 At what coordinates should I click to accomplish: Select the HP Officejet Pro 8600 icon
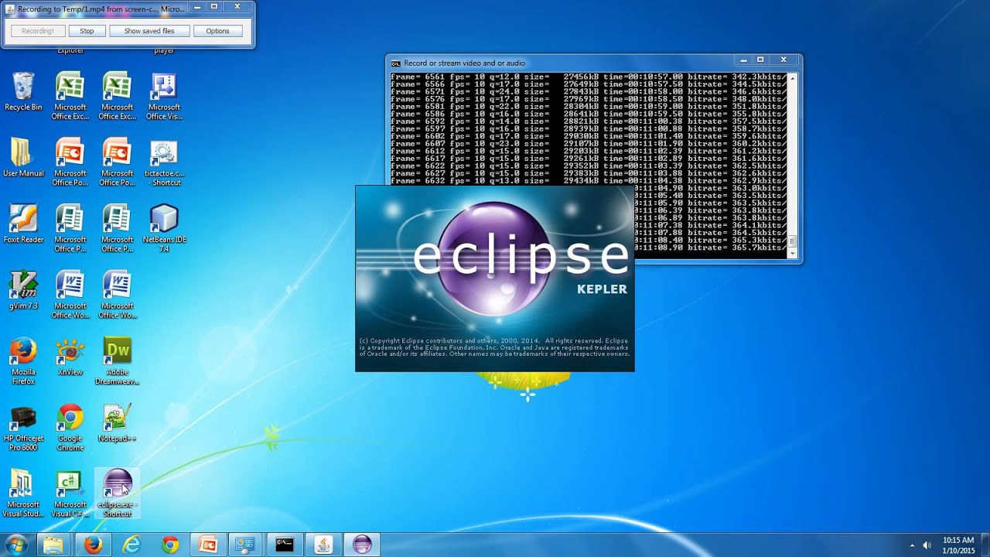pyautogui.click(x=23, y=428)
